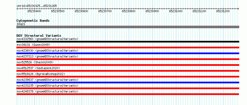The width and height of the screenshot is (247, 105).
Task: Click the chr16:65230325..65231265 region label
Action: 37,6
